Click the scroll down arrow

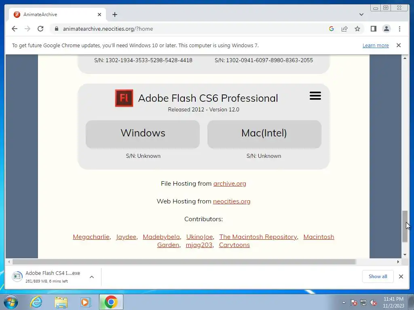(x=405, y=255)
